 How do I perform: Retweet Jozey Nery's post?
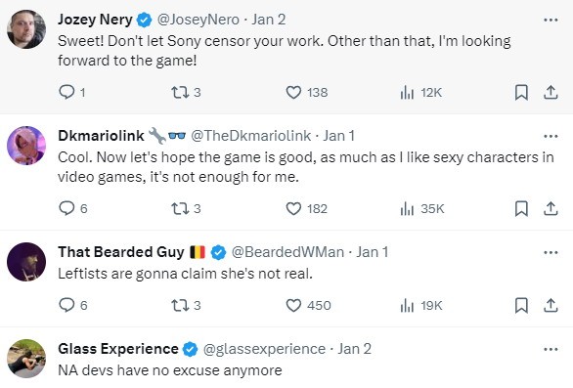pyautogui.click(x=180, y=93)
